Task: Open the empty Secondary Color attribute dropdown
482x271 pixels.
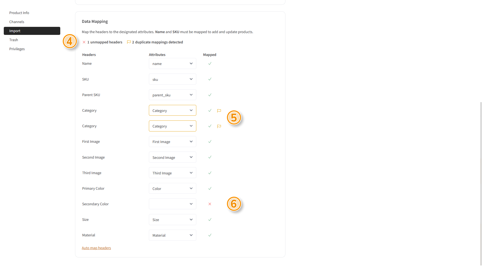Action: point(172,204)
